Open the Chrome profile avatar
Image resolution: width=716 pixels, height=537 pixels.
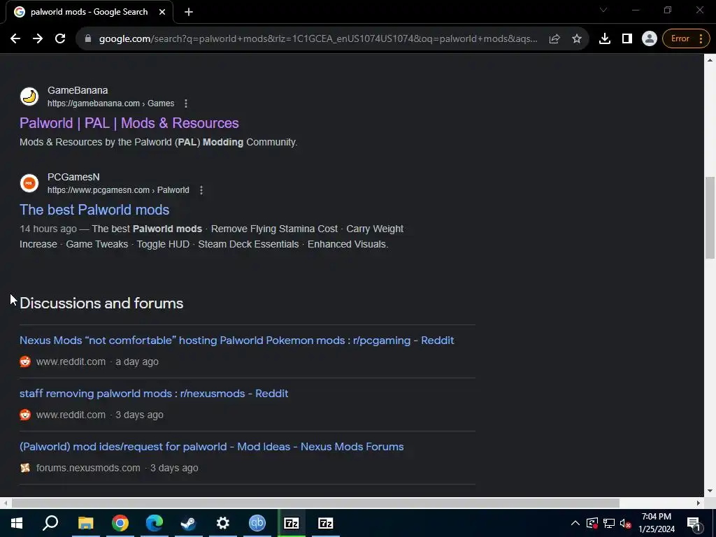click(650, 39)
